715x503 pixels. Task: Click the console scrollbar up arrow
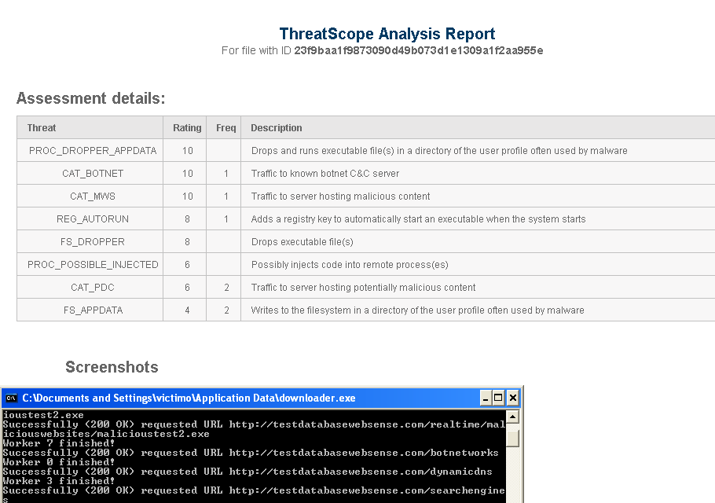512,417
